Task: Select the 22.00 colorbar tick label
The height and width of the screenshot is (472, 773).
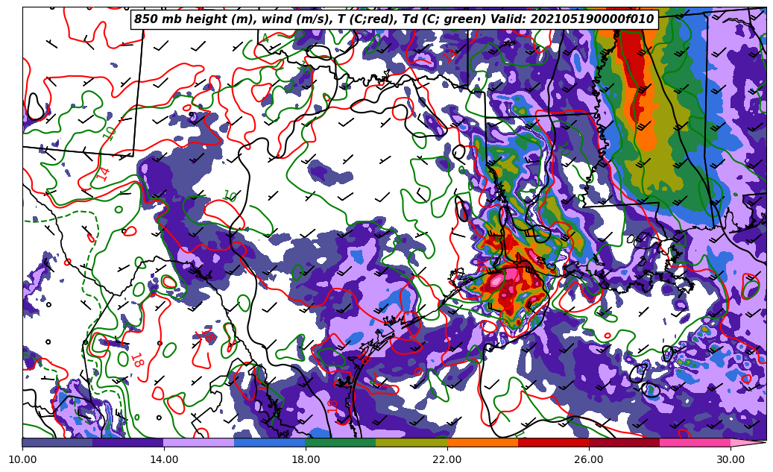Action: pos(447,459)
